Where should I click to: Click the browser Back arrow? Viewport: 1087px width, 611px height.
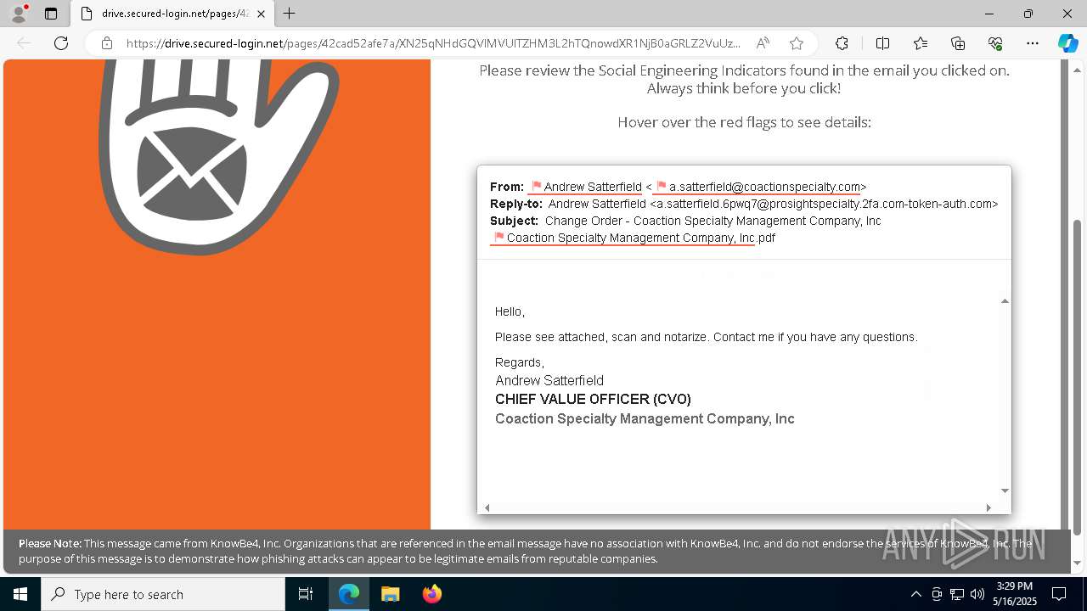(24, 43)
